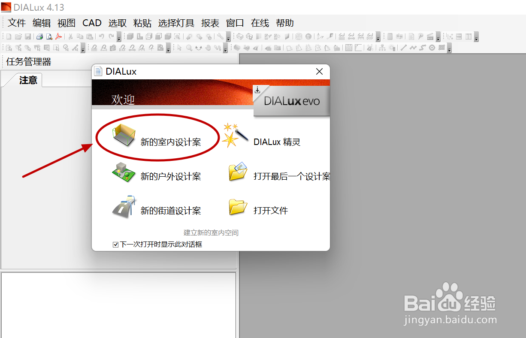Select the circular target arrangement icon
This screenshot has height=338, width=526.
[432, 48]
